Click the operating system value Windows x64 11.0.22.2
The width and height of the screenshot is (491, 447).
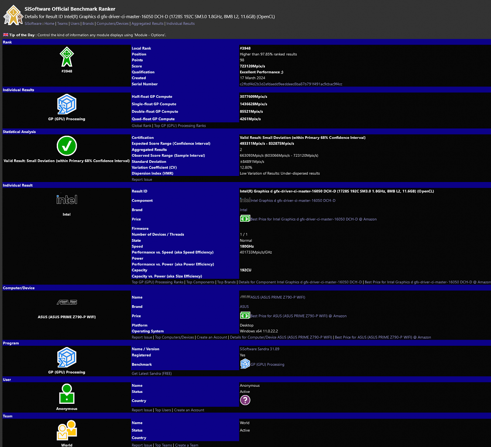click(259, 331)
